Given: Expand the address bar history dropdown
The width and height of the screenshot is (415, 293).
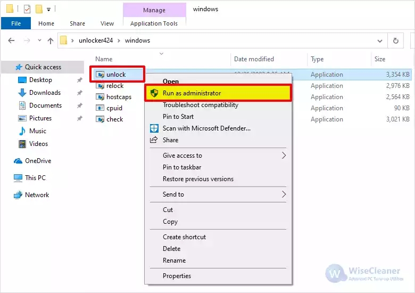Looking at the screenshot, I should tap(380, 41).
